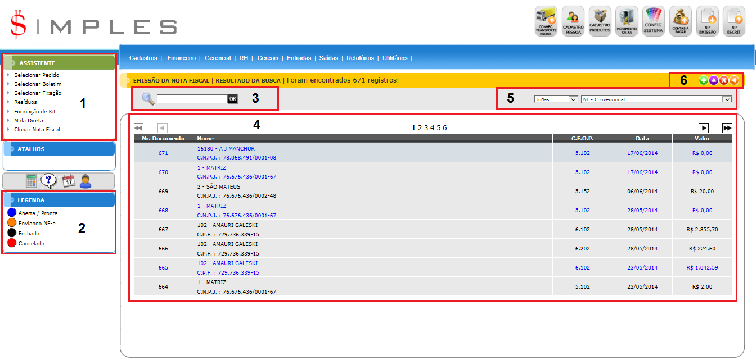Open the Financeiro menu

181,58
